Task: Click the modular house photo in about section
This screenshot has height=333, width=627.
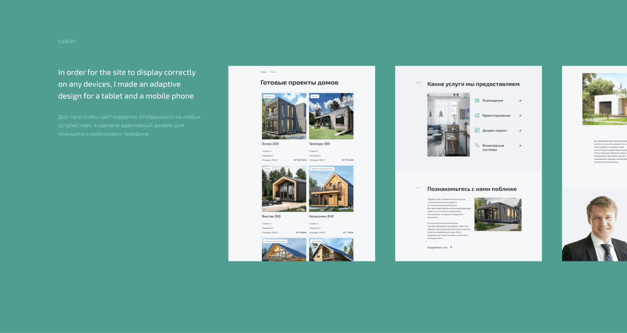Action: [x=498, y=214]
